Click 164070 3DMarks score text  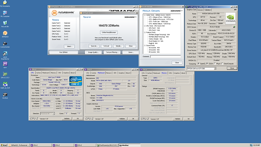[x=109, y=25]
